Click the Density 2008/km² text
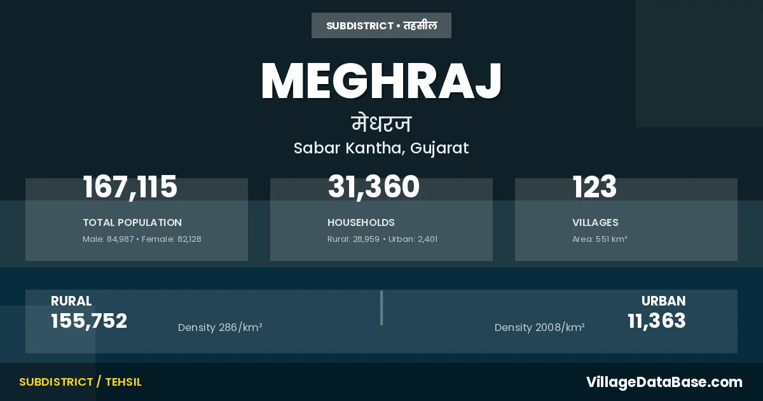 pos(540,328)
